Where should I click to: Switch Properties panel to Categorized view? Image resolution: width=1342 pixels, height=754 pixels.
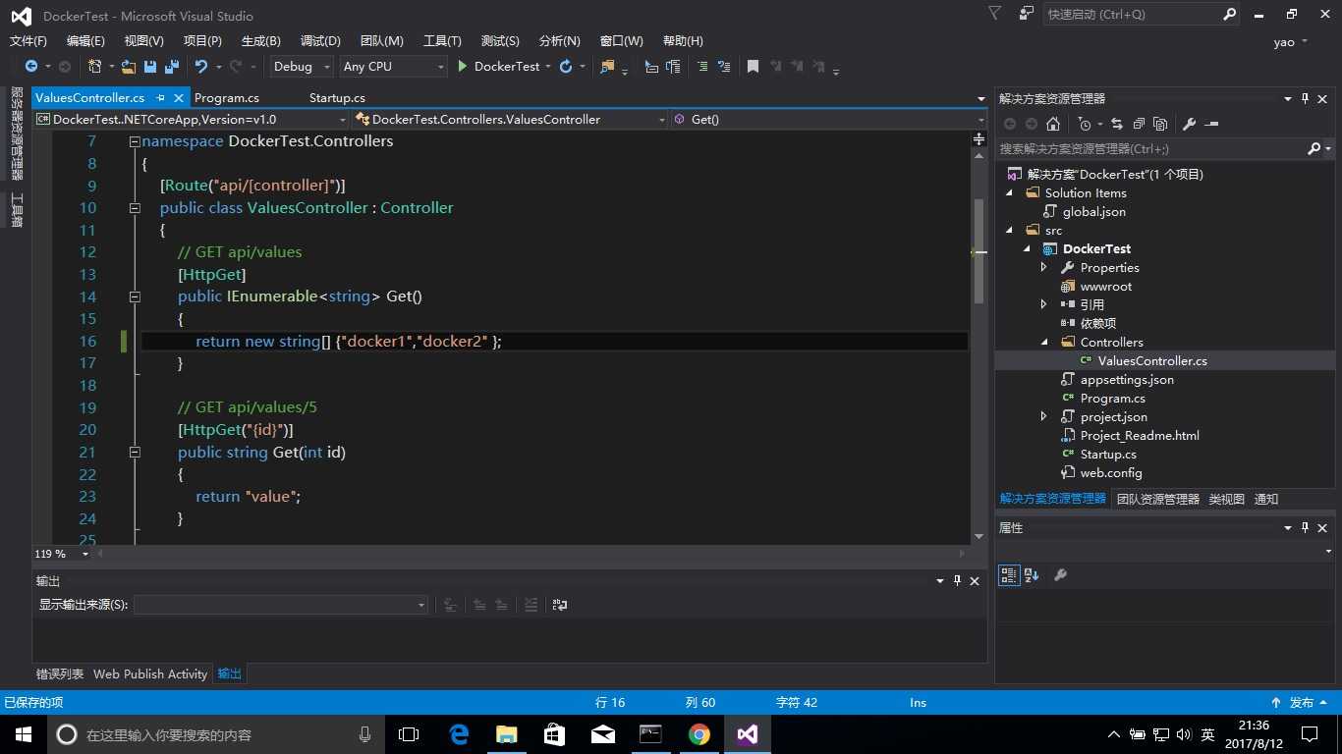tap(1009, 575)
